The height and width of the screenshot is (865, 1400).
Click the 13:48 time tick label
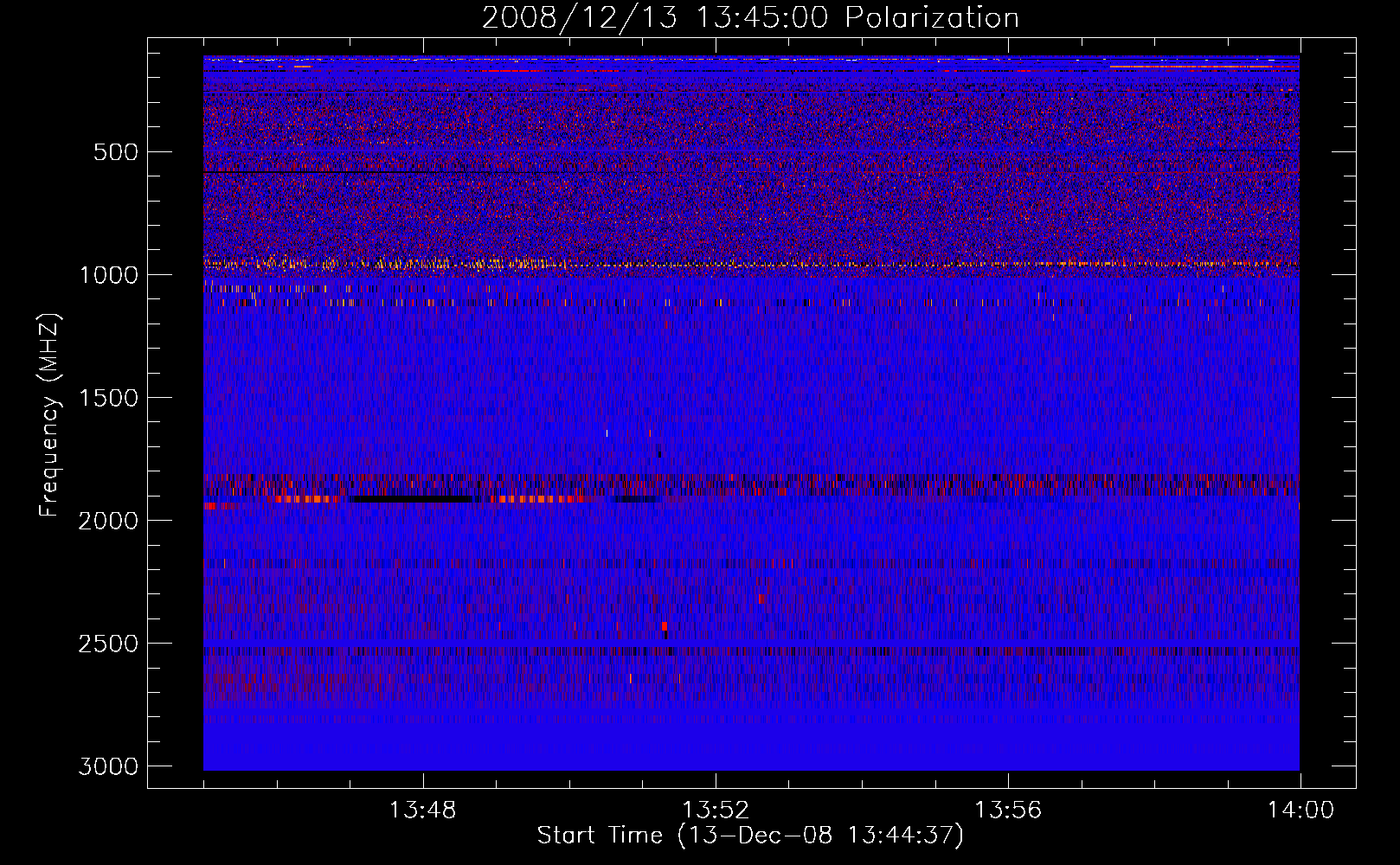[423, 811]
